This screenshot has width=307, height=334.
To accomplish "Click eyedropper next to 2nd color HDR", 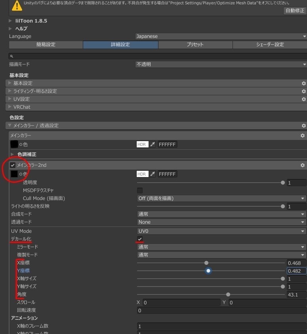I will tap(153, 174).
